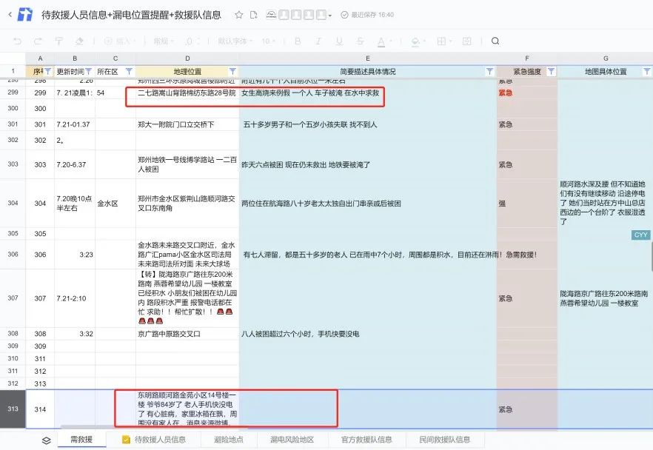
Task: Toggle italic formatting
Action: point(318,41)
